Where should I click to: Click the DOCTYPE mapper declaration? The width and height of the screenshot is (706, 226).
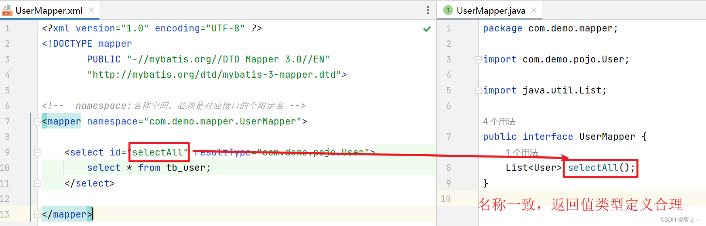(x=87, y=44)
